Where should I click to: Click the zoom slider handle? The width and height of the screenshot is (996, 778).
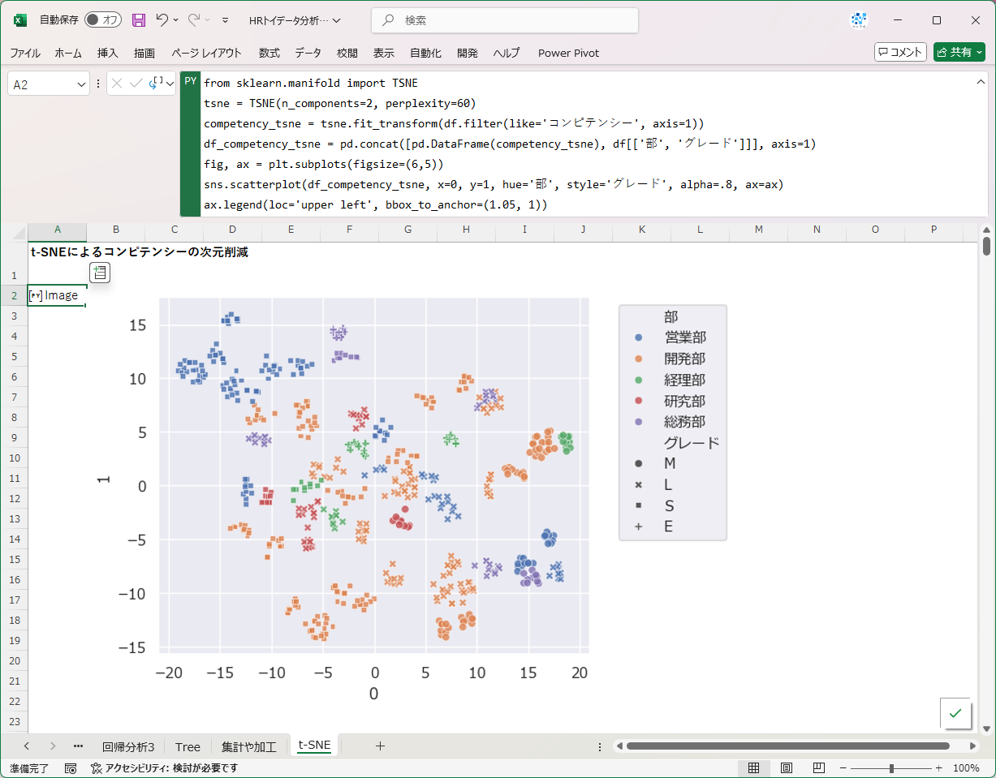tap(891, 768)
